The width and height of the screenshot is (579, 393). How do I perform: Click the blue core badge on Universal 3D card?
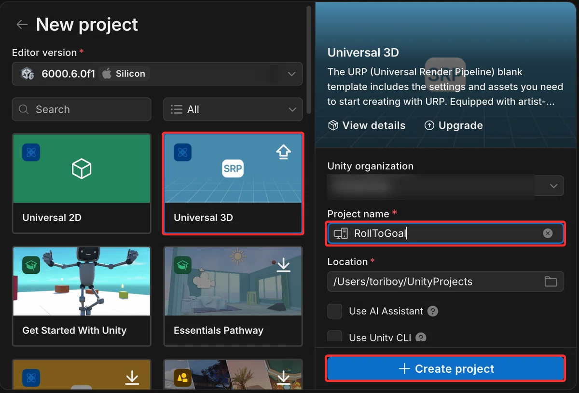click(182, 152)
